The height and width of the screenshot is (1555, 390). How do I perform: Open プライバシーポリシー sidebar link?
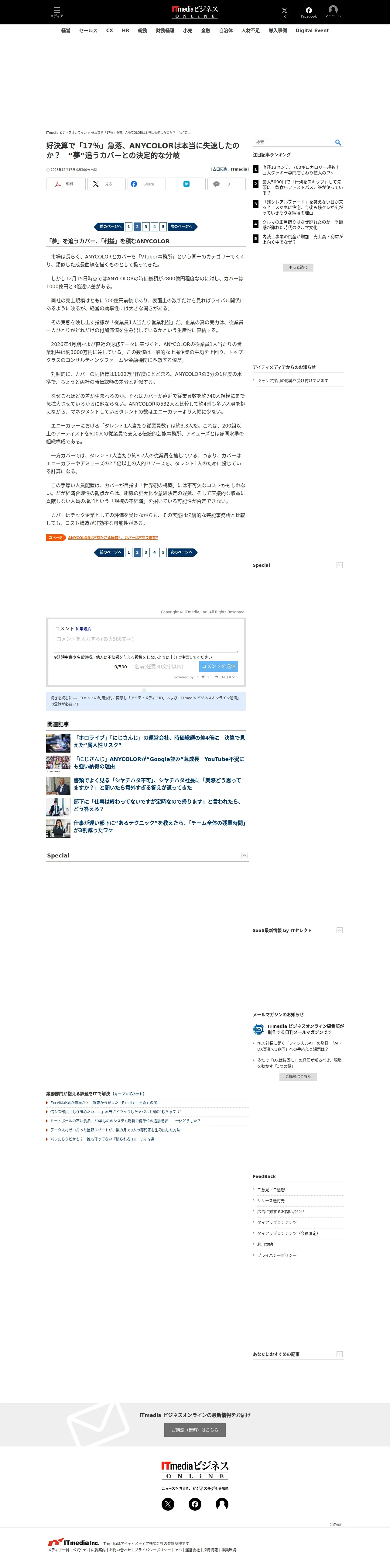[277, 1255]
